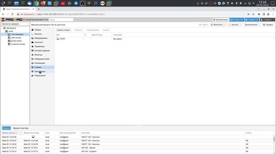Open Консоль in the VM side menu
Screen dimensions: 276x155
point(38,34)
